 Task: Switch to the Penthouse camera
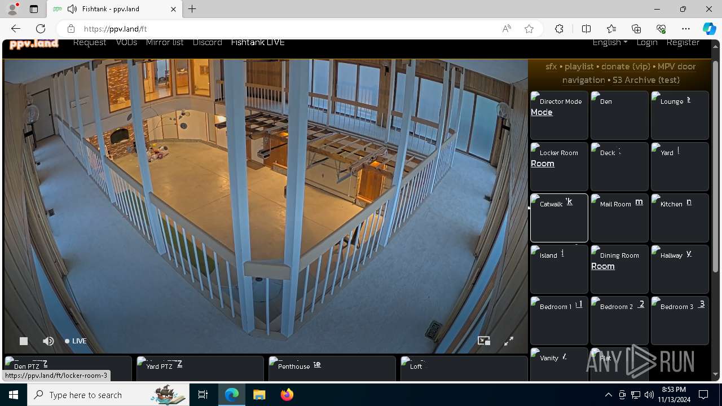click(x=332, y=368)
